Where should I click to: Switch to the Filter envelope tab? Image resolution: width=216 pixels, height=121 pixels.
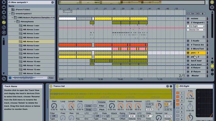click(102, 106)
